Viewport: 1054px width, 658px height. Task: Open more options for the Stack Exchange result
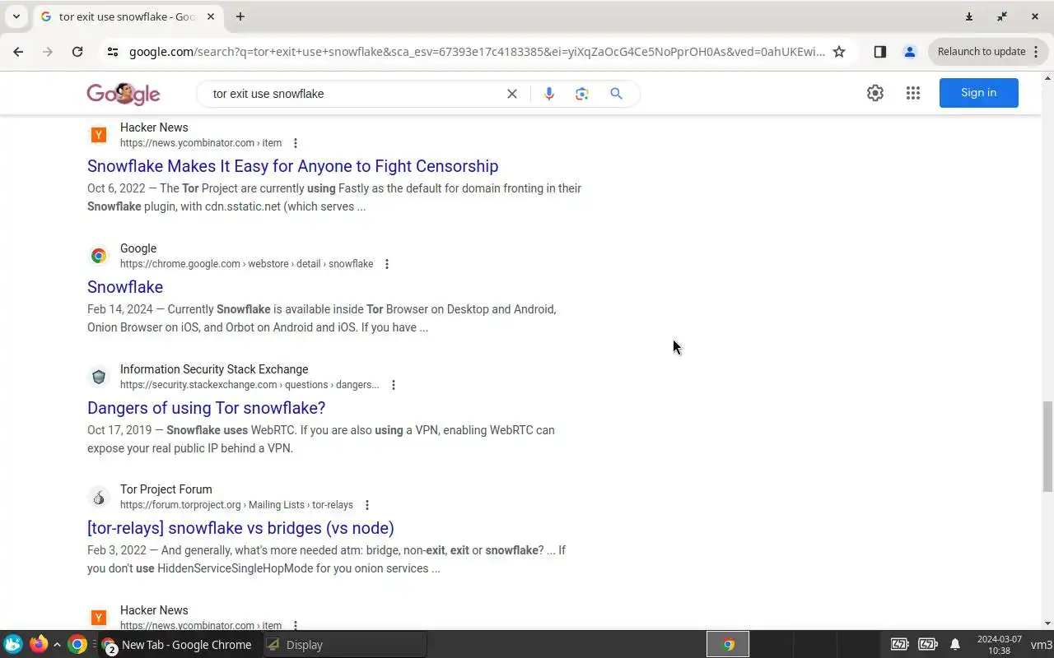[x=394, y=385]
